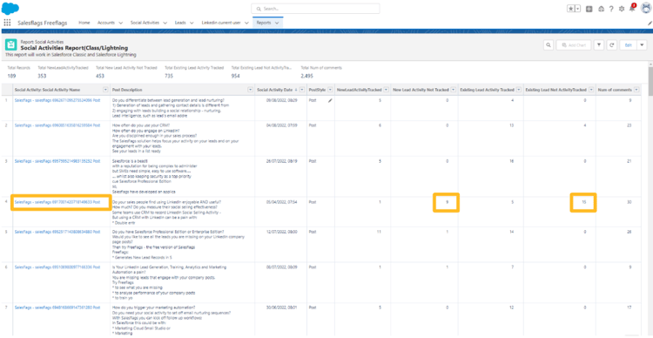This screenshot has height=338, width=653.
Task: Expand Linkedin current user tab chevron
Action: click(247, 23)
